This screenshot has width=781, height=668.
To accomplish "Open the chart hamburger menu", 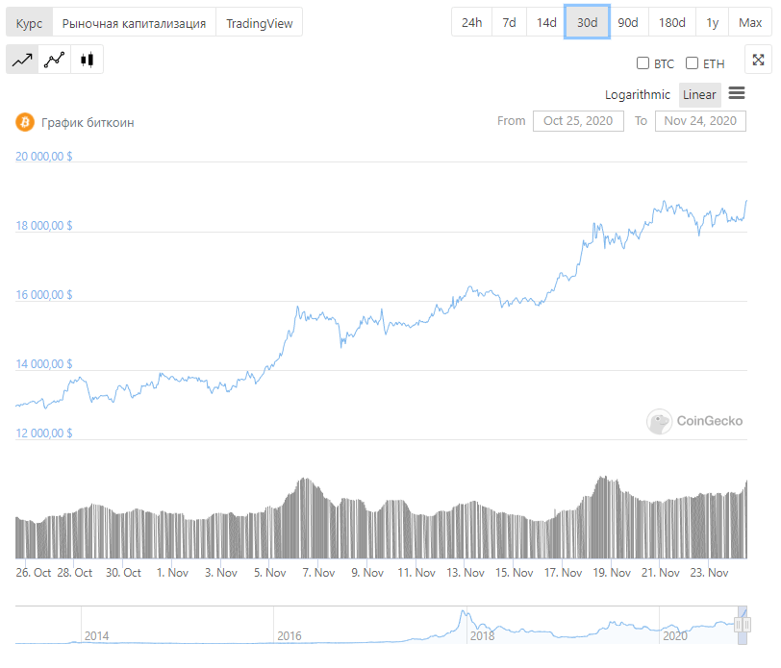I will tap(737, 93).
